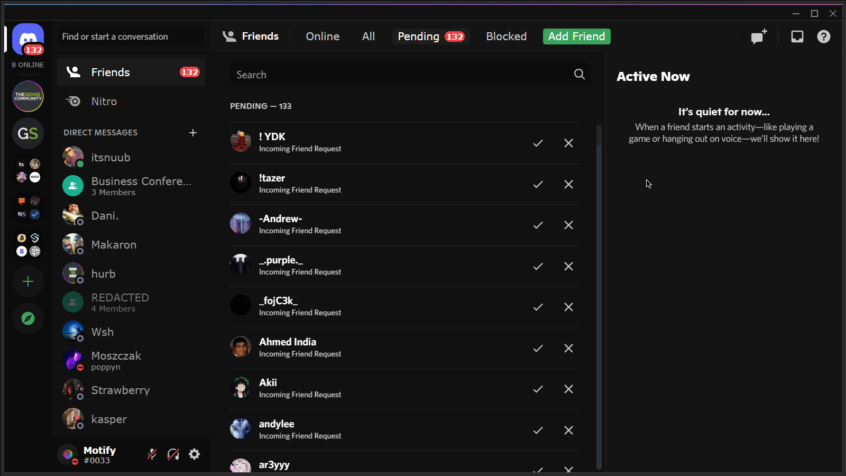846x476 pixels.
Task: Add a server with the plus icon
Action: pyautogui.click(x=27, y=281)
